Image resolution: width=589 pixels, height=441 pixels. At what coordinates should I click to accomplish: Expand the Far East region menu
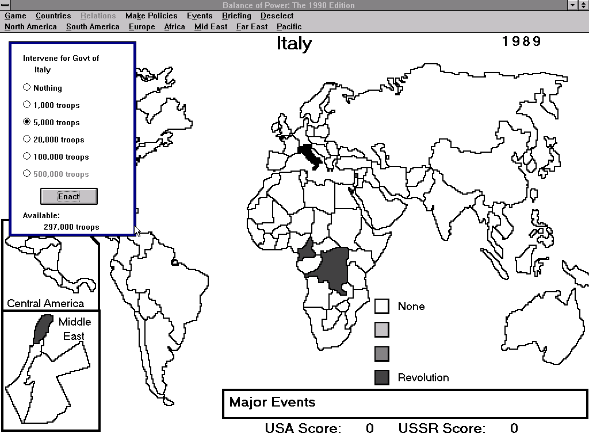(x=252, y=26)
